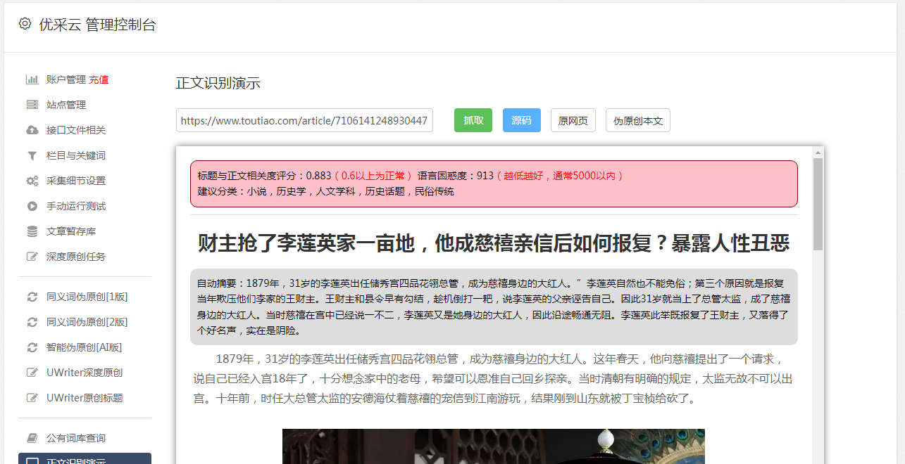905x464 pixels.
Task: Click the edit icon for 深度原创任务
Action: (x=32, y=257)
